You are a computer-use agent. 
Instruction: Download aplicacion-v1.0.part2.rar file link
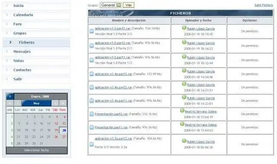(113, 43)
